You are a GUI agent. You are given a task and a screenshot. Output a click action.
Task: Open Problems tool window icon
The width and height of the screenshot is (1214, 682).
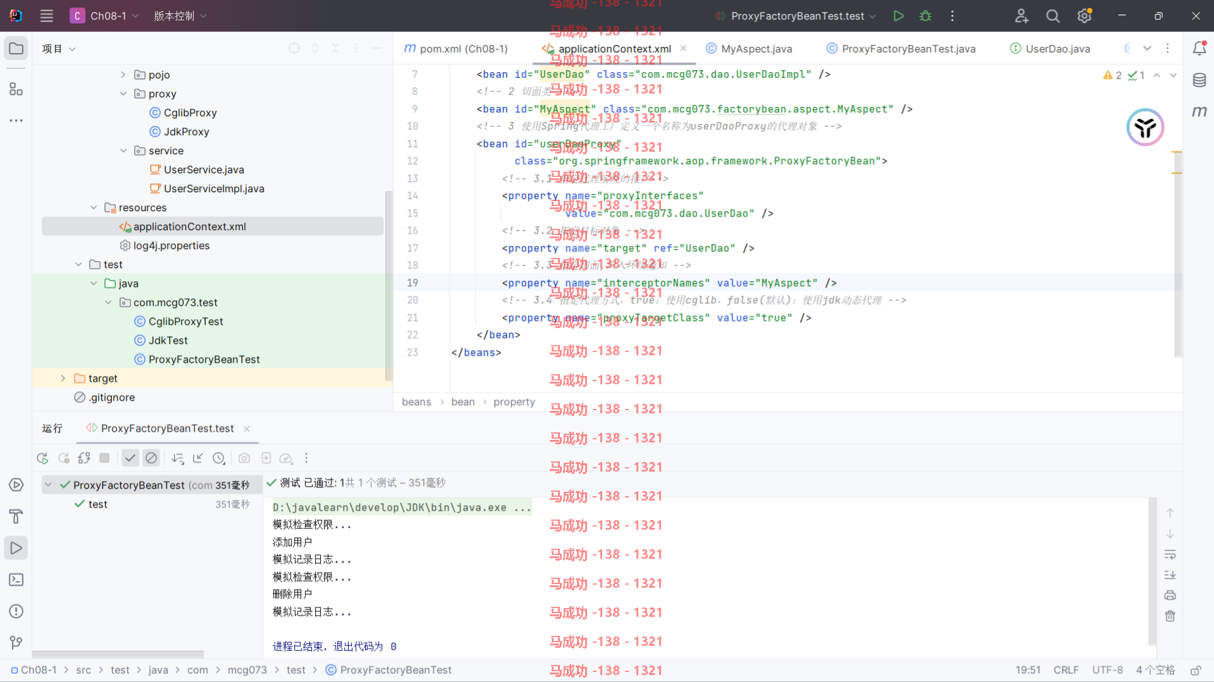[16, 611]
